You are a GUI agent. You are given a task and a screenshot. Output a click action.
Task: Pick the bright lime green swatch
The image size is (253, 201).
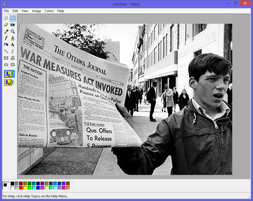click(29, 188)
